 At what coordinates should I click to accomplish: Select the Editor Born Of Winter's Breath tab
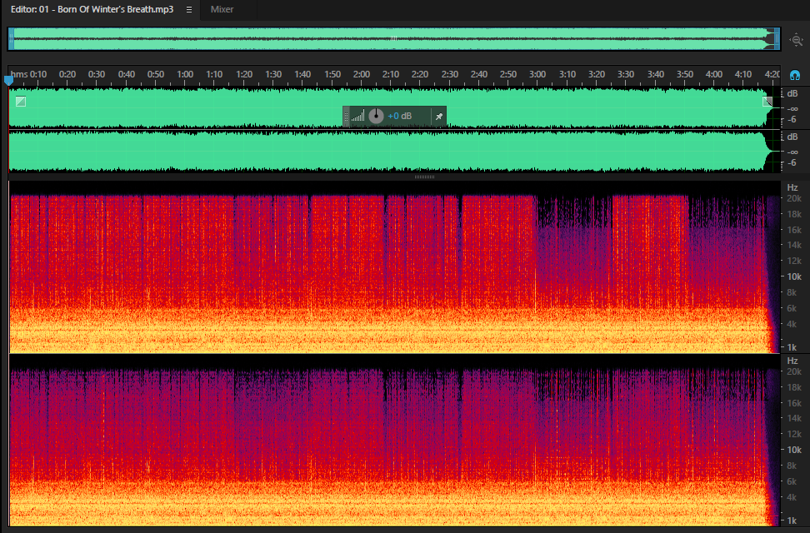[92, 9]
